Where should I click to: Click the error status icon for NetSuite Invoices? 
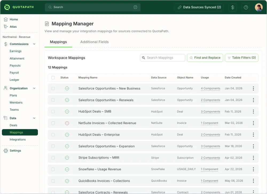[x=67, y=123]
